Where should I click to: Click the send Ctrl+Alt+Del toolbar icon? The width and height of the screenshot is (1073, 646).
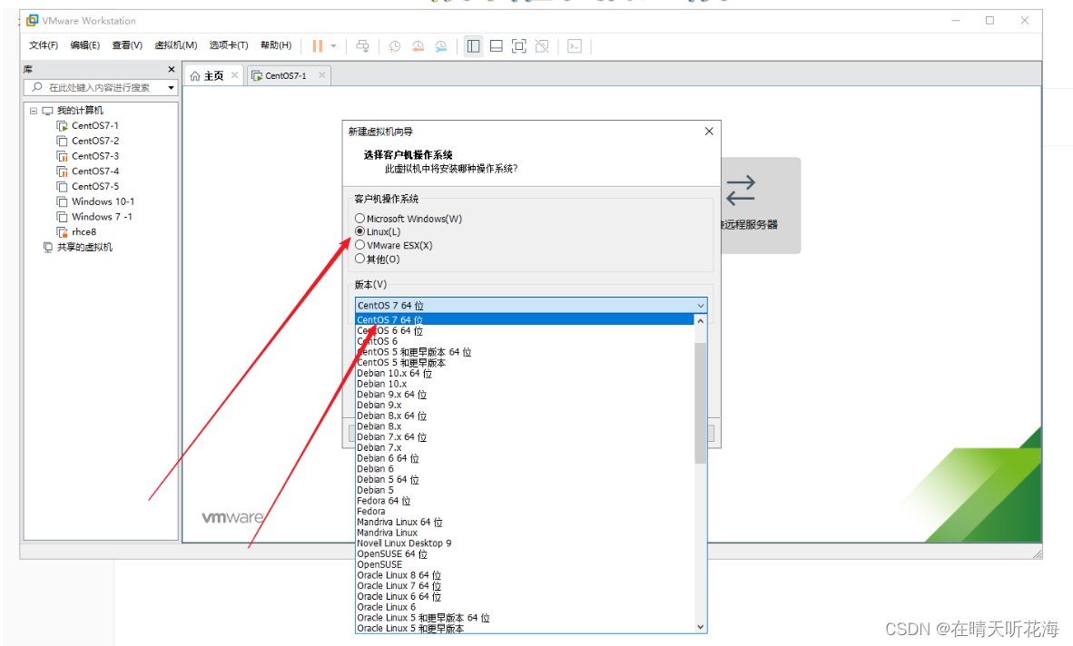click(363, 45)
